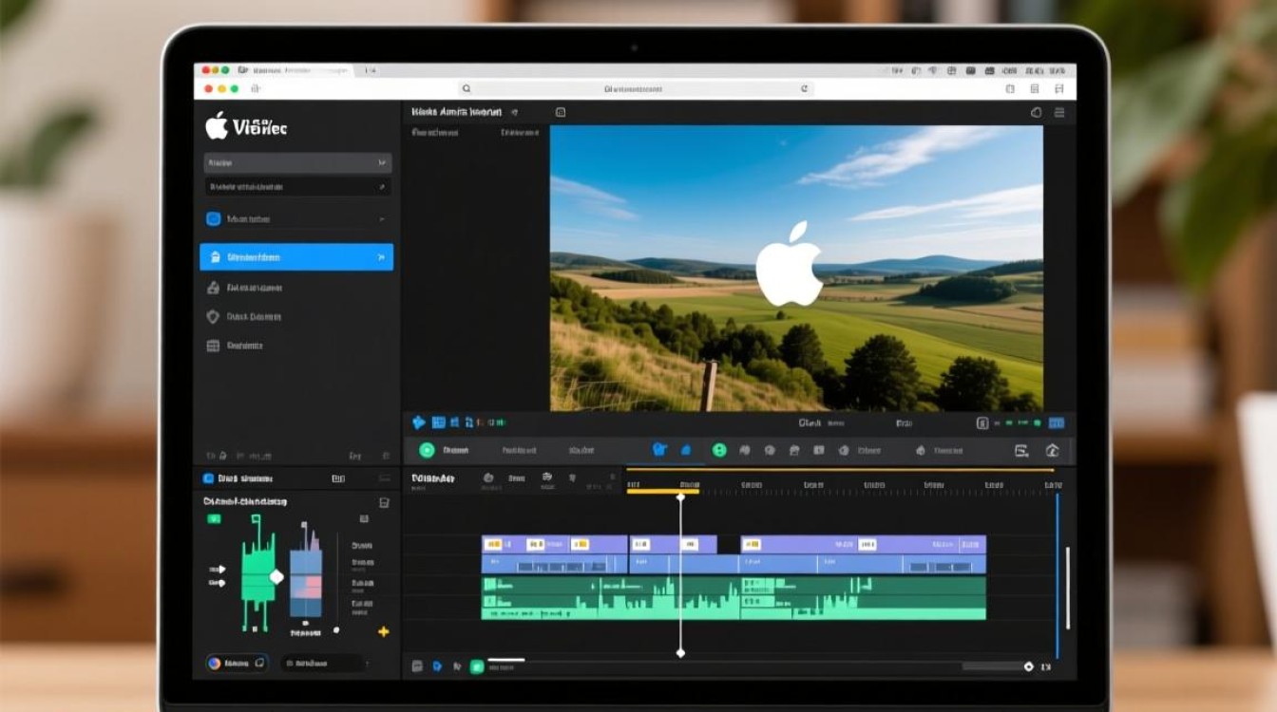Viewport: 1277px width, 712px height.
Task: Expand the chevron on the blue highlighted sidebar row
Action: (381, 257)
